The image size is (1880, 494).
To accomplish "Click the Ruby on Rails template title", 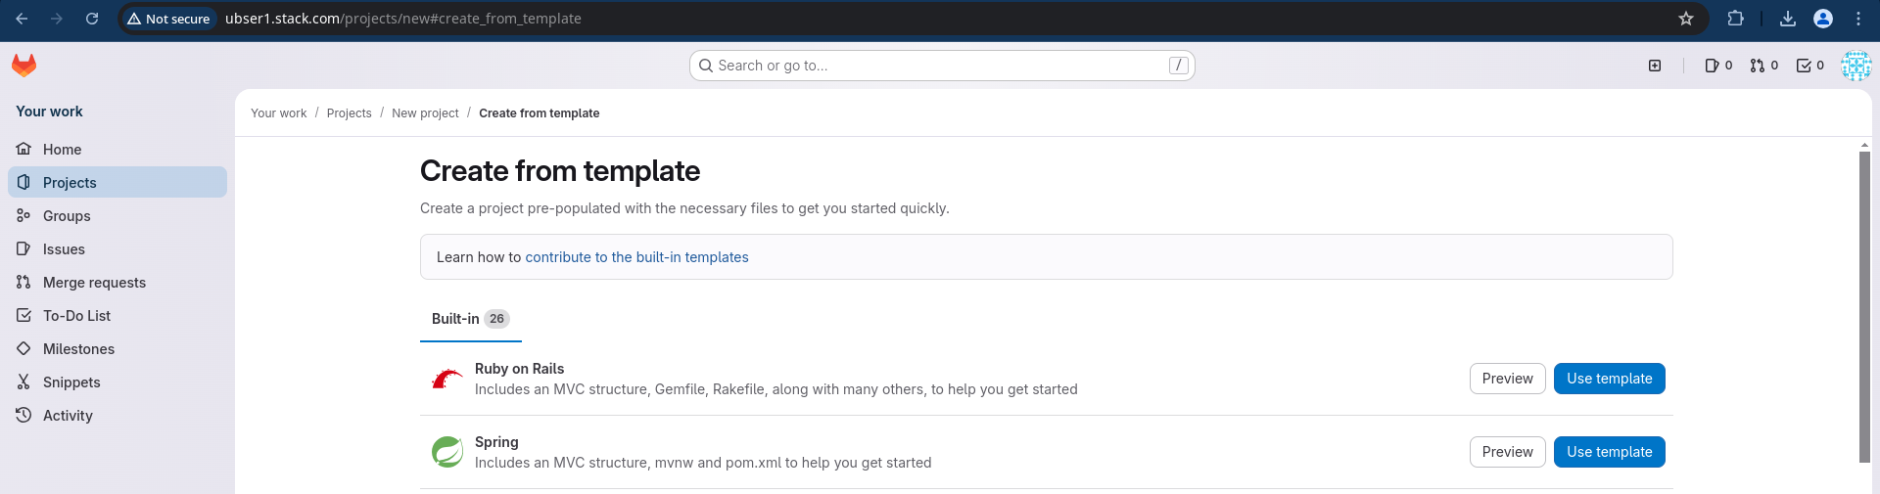I will [519, 369].
